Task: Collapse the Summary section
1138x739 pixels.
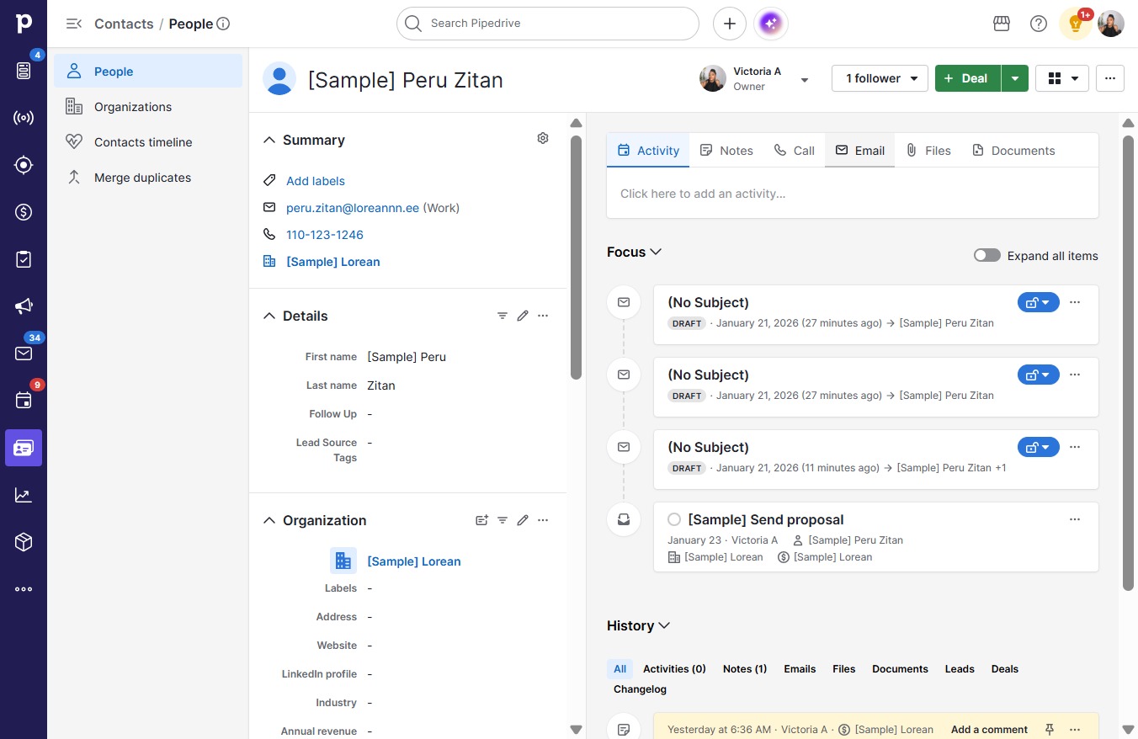Action: (269, 140)
